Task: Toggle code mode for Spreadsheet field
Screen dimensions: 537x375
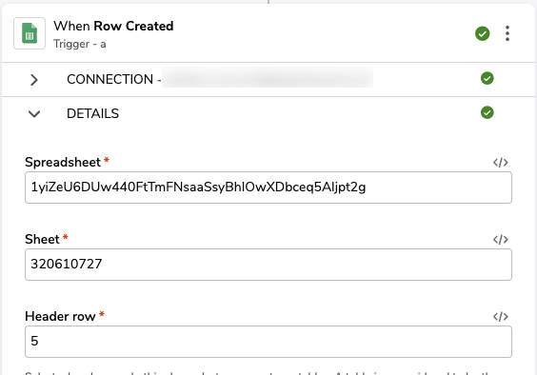Action: [501, 163]
